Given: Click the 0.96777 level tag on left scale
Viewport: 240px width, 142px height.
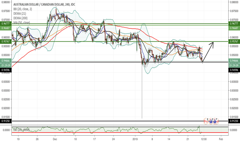Looking at the screenshot, I should (6, 24).
